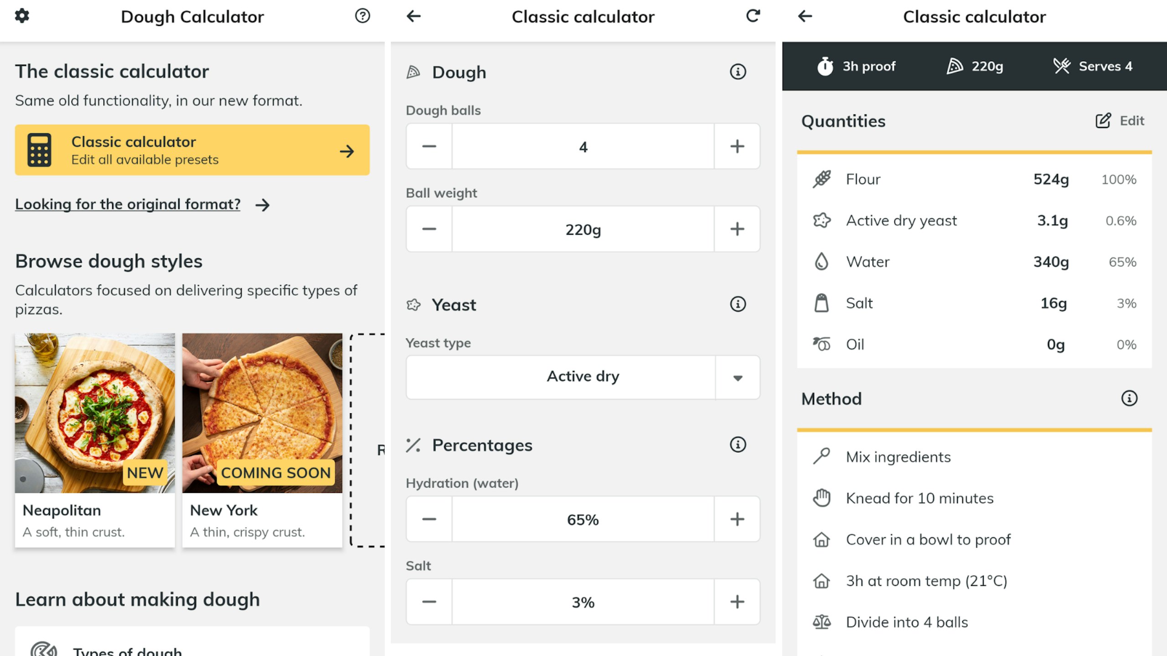The image size is (1167, 656).
Task: Open settings gear in Dough Calculator
Action: coord(22,16)
